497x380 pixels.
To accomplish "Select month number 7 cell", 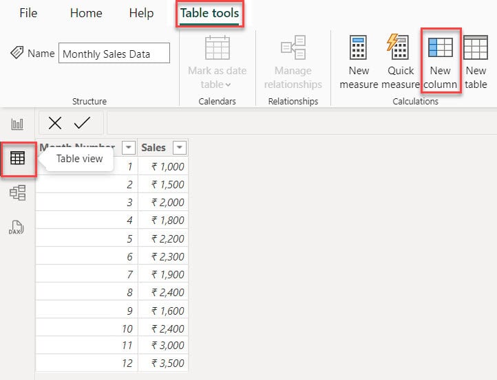I will (x=87, y=274).
